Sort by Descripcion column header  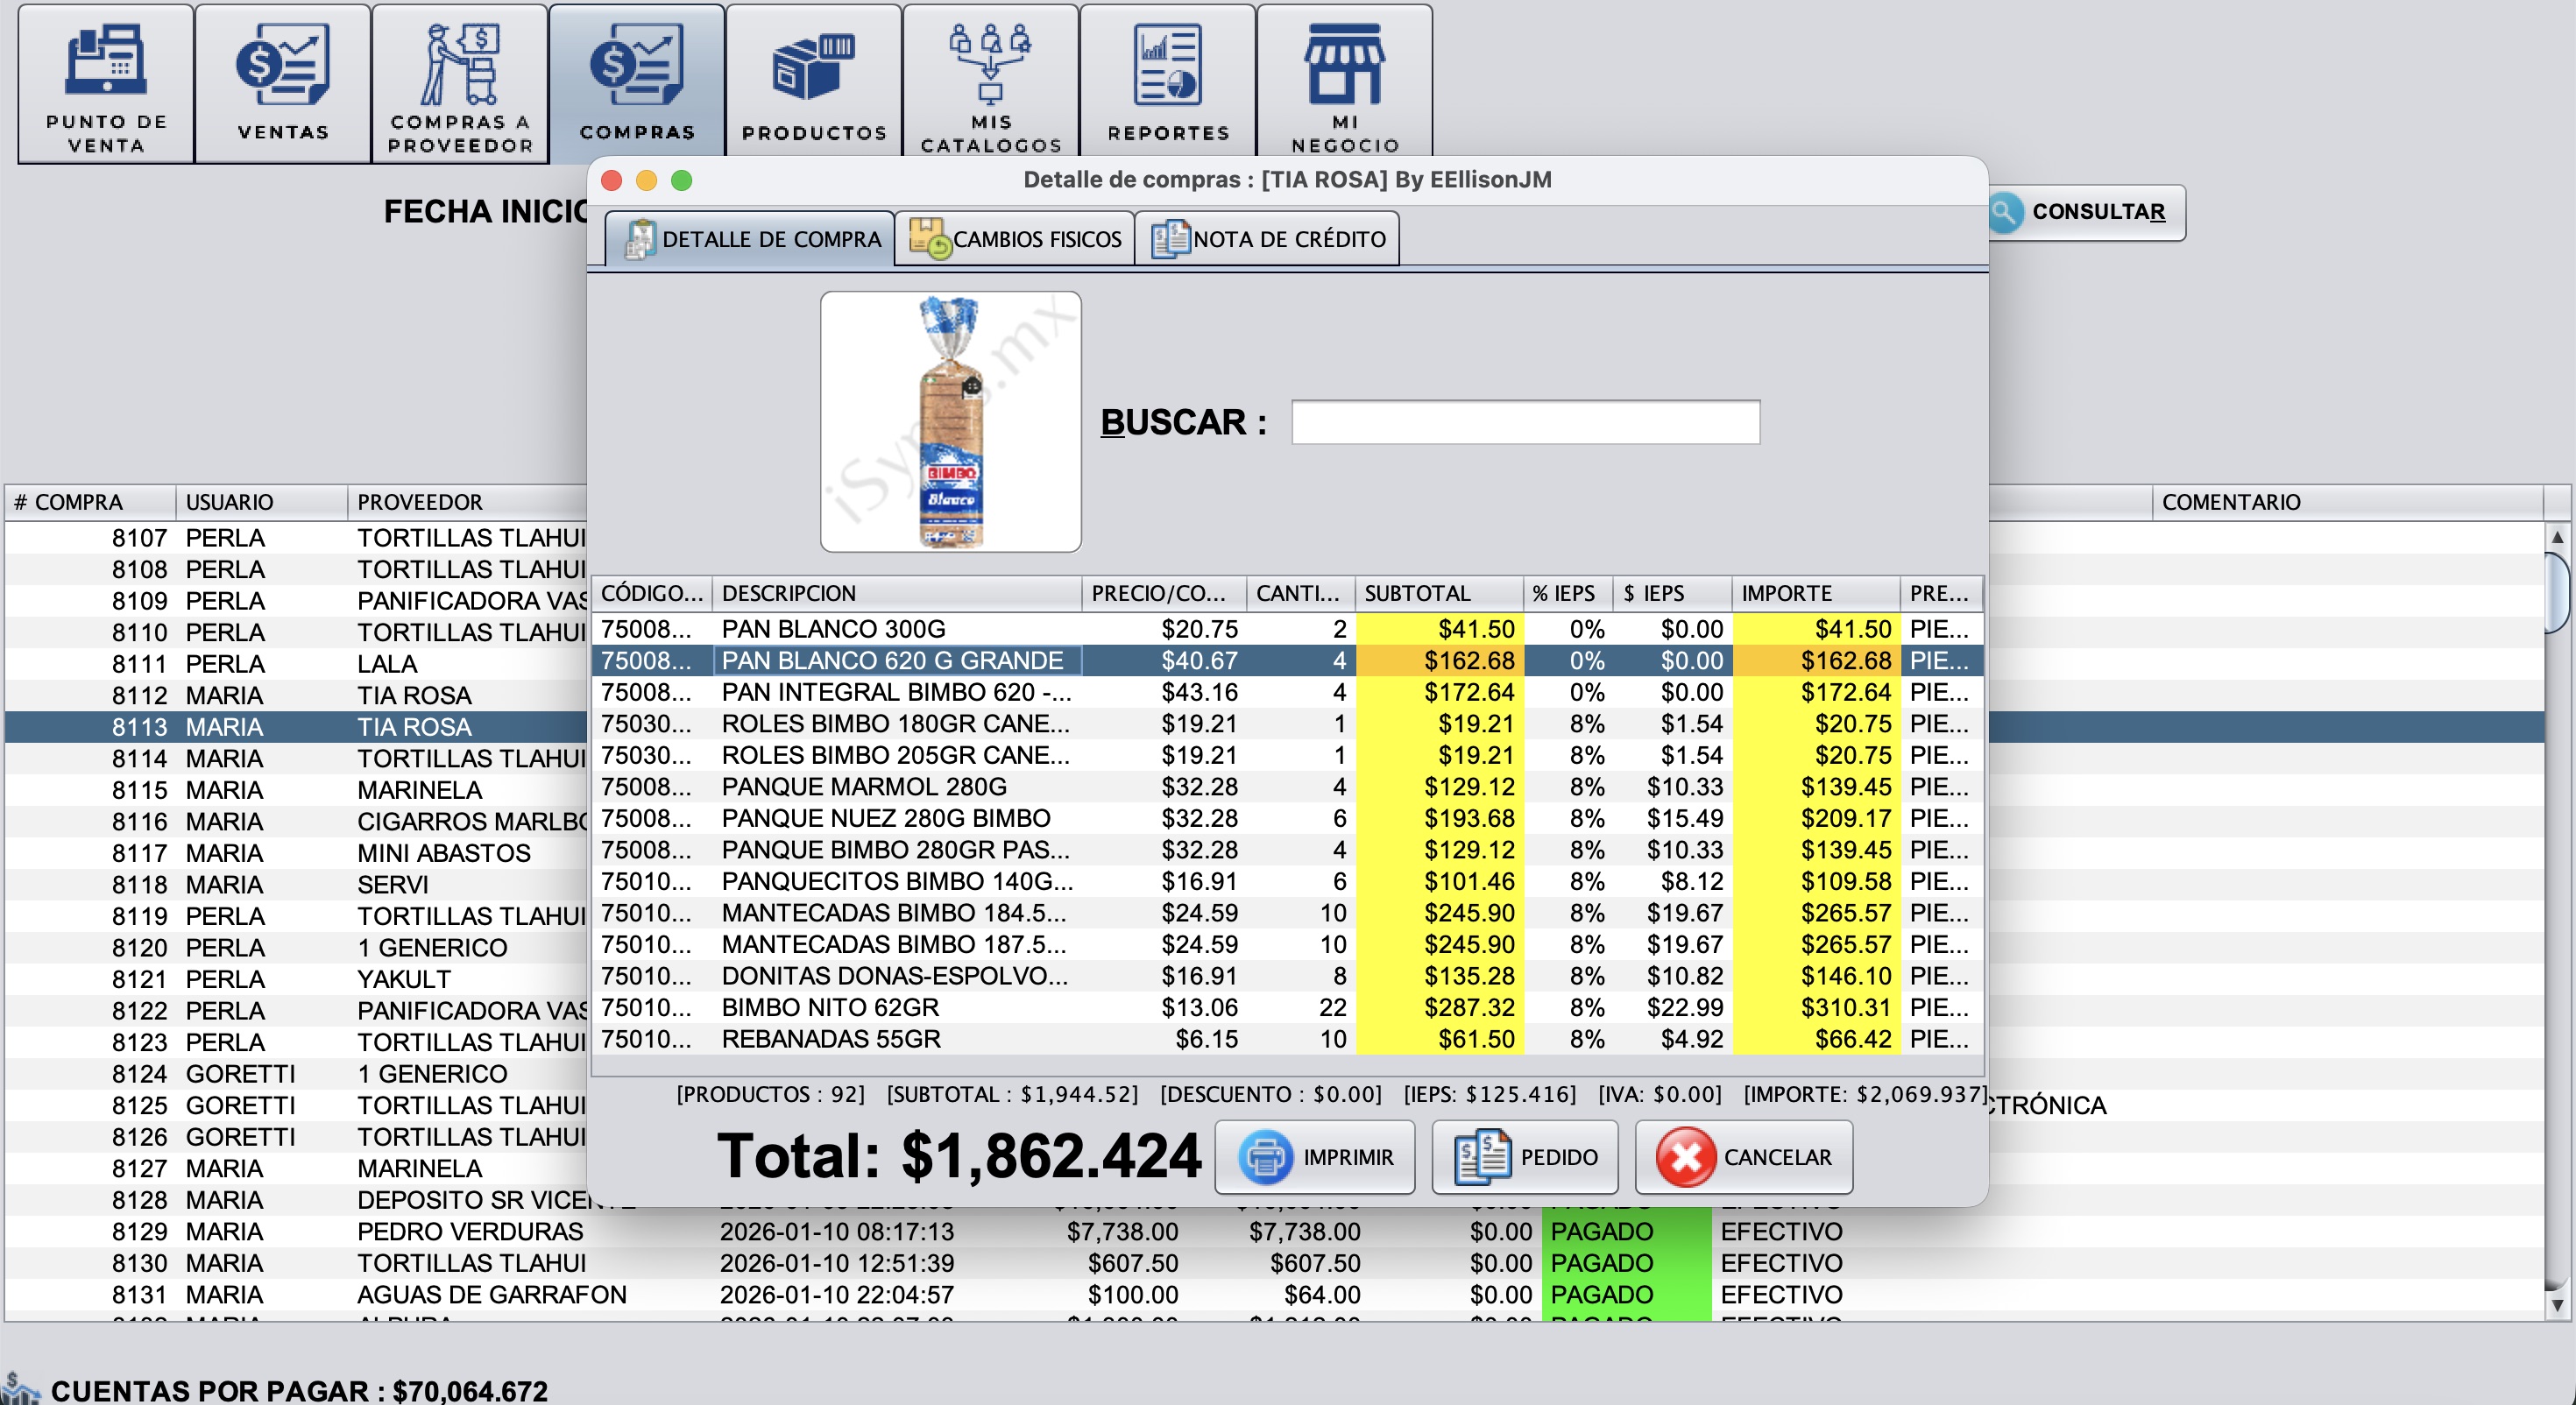click(897, 593)
